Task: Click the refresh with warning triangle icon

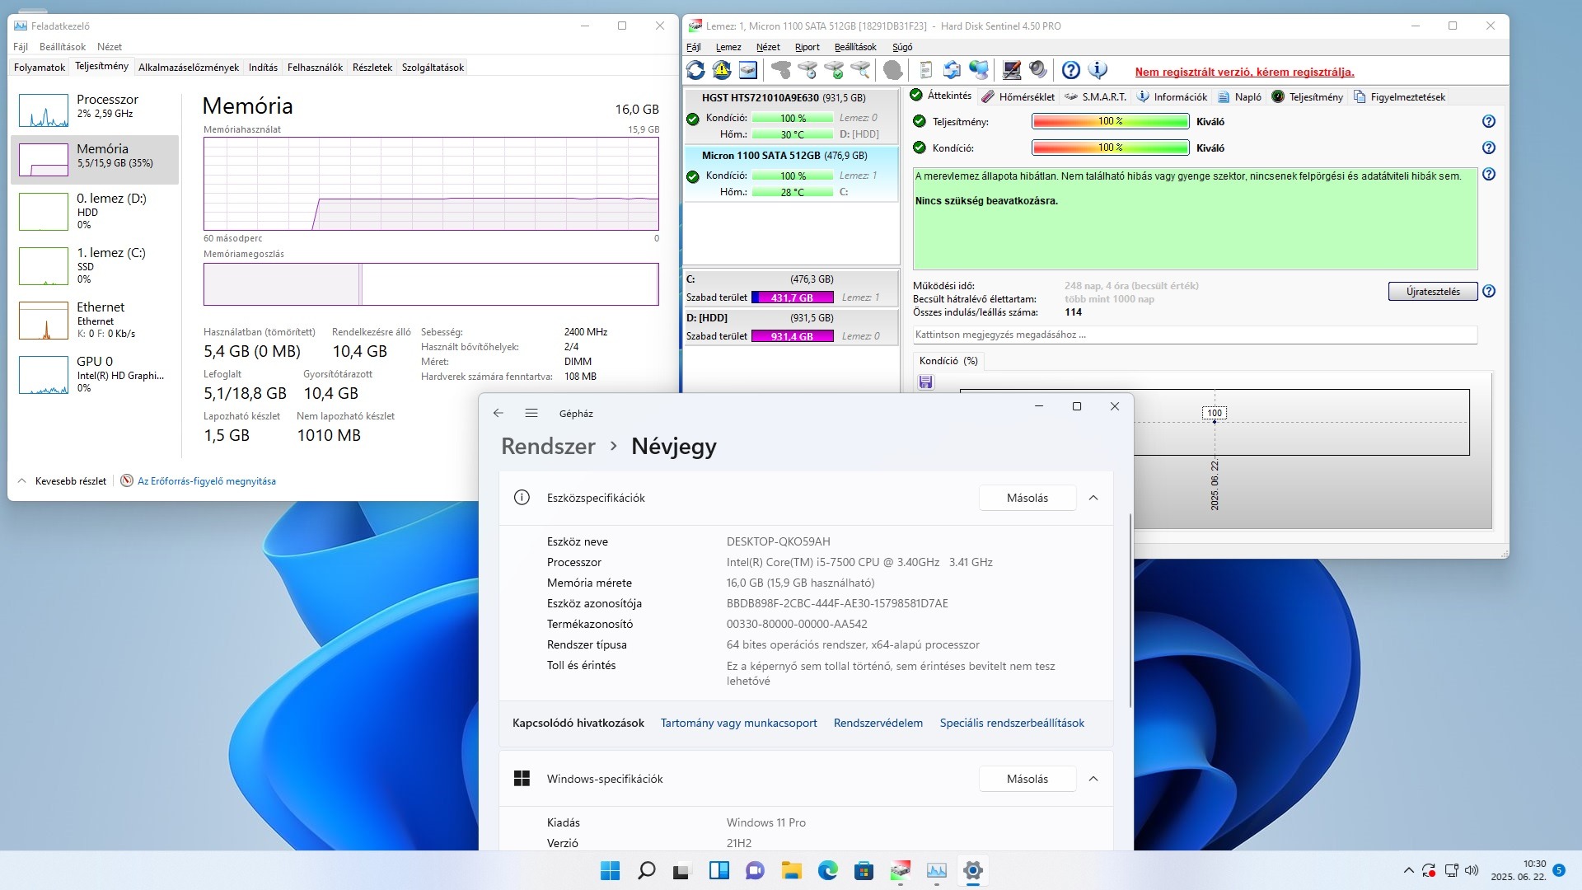Action: [722, 70]
